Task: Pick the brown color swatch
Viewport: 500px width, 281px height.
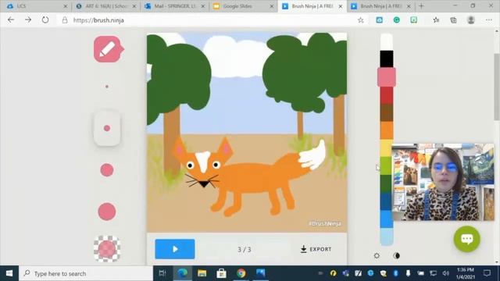Action: click(387, 112)
